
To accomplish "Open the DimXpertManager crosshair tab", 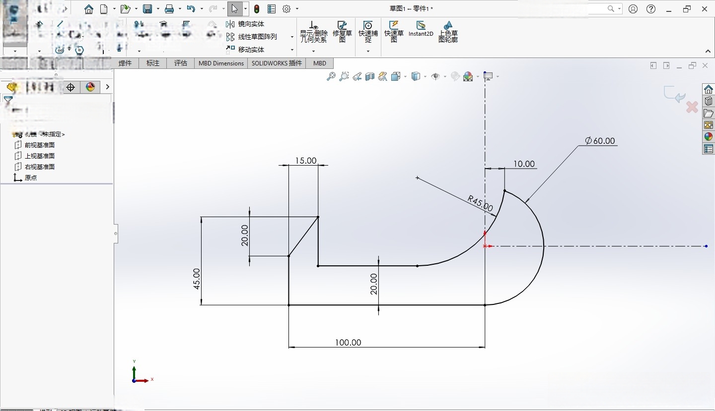I will pos(71,87).
